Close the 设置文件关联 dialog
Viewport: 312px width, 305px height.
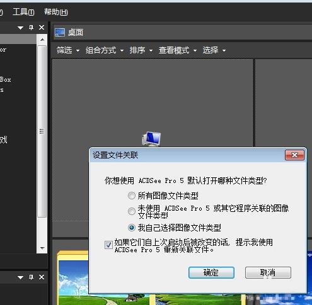[294, 155]
